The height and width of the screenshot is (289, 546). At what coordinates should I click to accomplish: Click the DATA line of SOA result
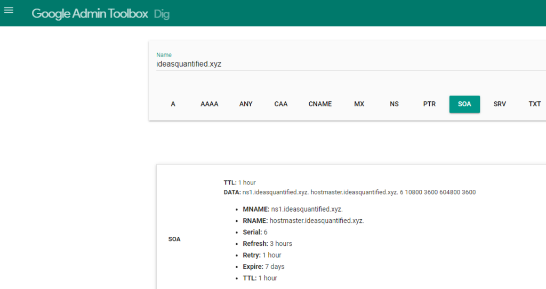tap(350, 192)
